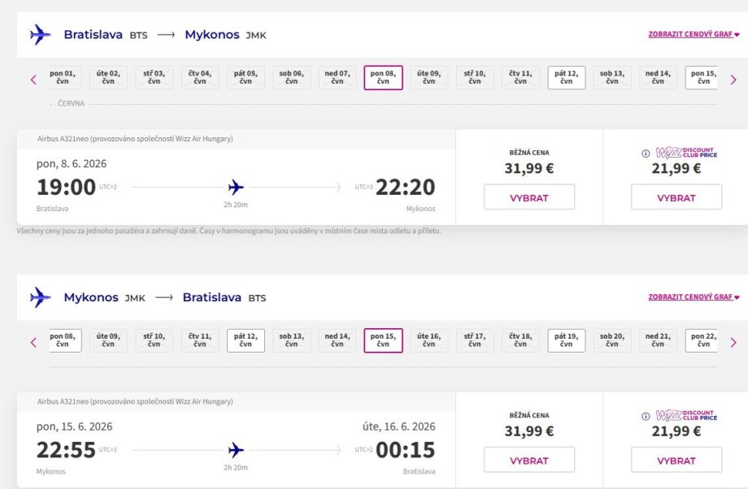Expand return price chart via Zobrazit cenový graf
This screenshot has width=748, height=489.
(694, 297)
